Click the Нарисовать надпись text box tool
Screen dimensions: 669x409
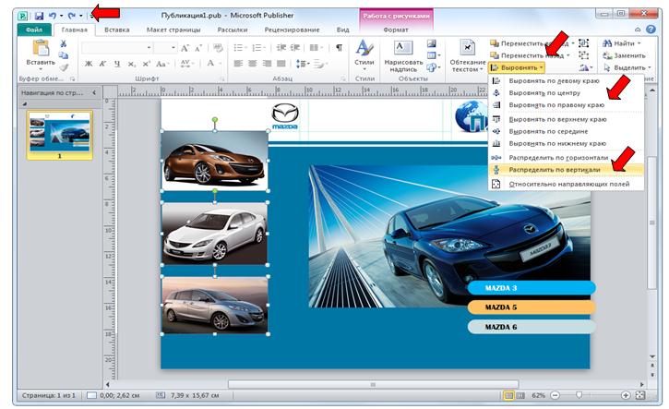[403, 56]
